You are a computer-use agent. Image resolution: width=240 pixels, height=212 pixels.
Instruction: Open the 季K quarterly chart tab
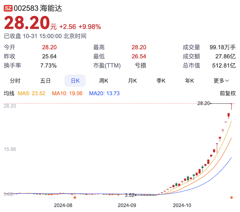point(161,81)
